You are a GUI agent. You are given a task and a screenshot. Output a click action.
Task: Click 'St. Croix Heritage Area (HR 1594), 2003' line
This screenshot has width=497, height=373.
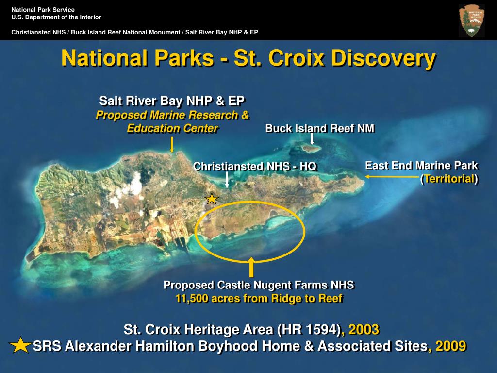coord(251,330)
